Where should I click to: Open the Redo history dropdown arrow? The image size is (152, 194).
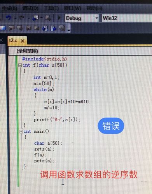29,18
